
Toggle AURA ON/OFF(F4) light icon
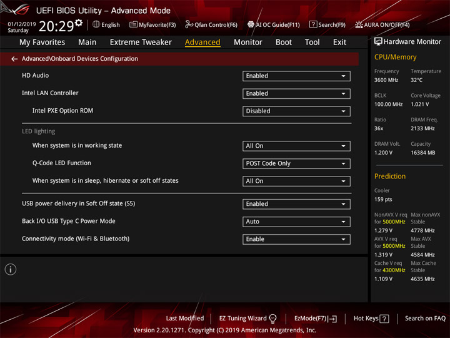pos(359,24)
